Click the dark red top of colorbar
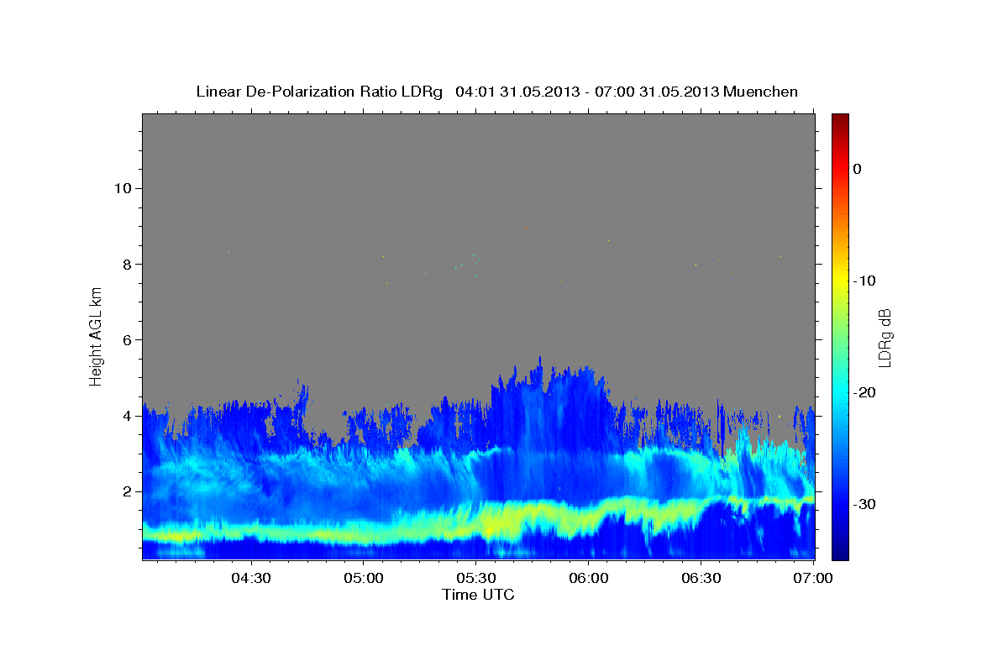Screen dimensions: 1008x672 [x=840, y=119]
